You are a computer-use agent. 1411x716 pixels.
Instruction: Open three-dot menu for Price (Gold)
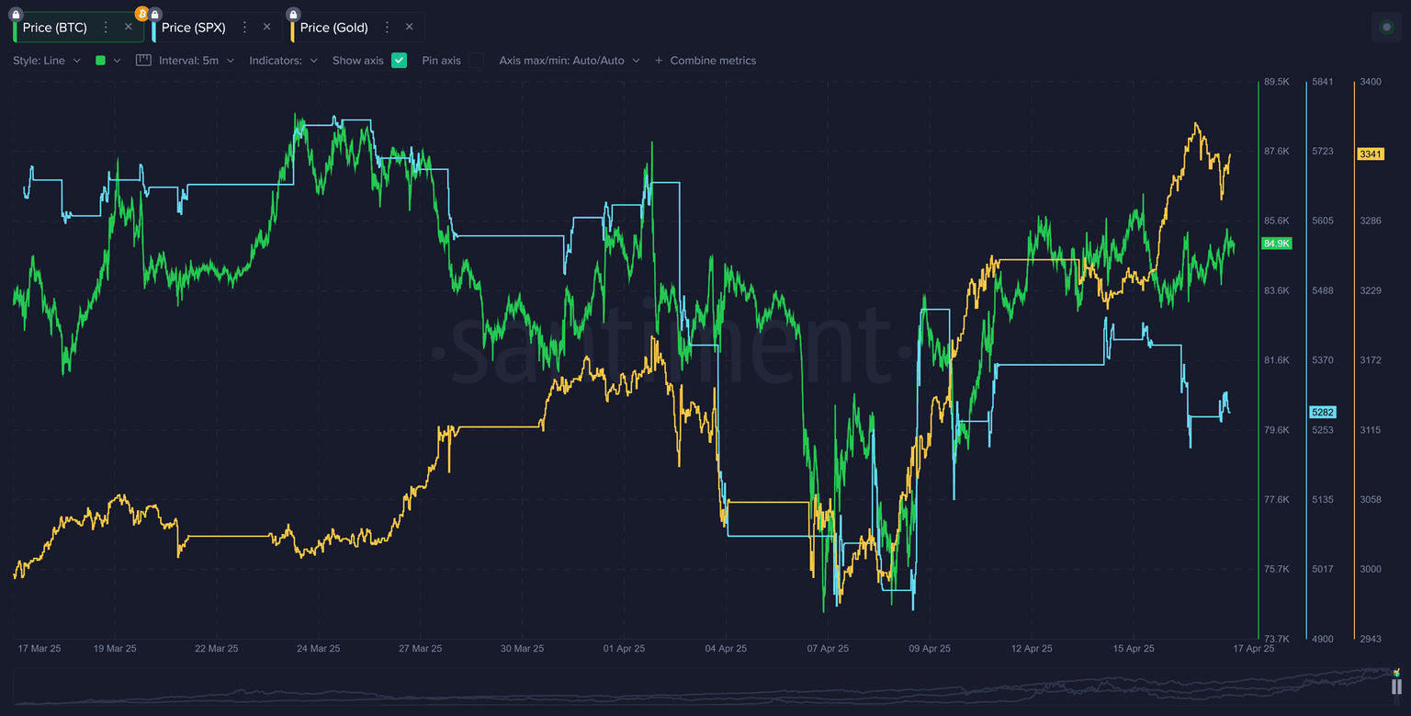click(x=387, y=28)
